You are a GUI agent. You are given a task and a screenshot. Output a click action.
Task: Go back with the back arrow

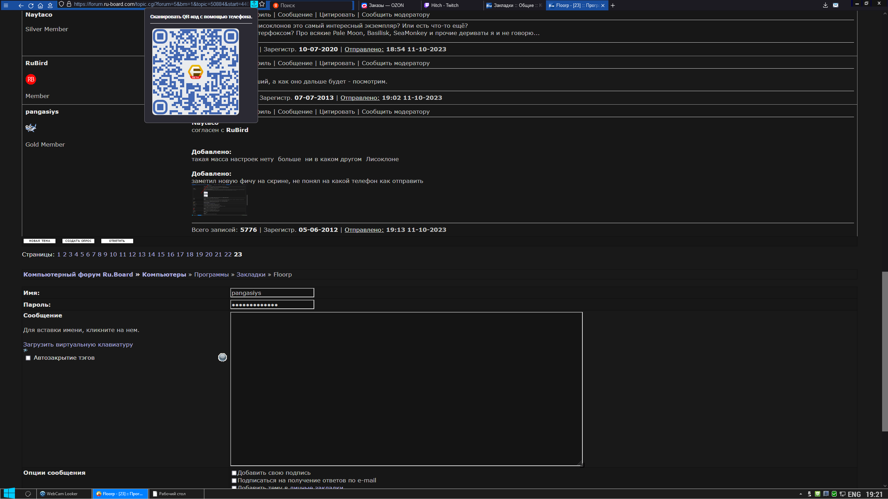(21, 5)
